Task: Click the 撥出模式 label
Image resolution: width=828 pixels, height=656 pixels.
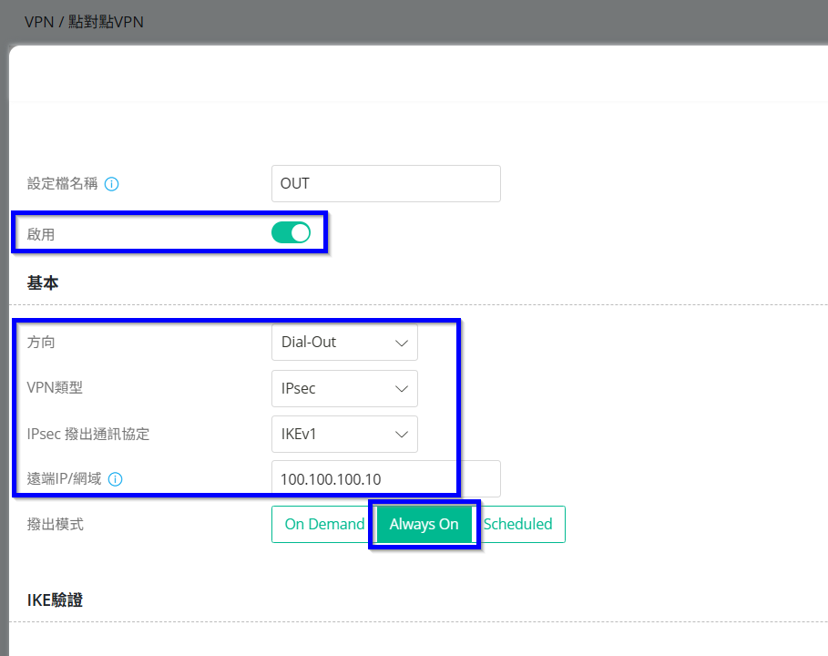Action: [55, 525]
